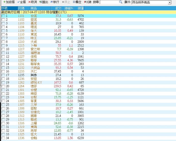Select stock name 大成

tap(34, 42)
